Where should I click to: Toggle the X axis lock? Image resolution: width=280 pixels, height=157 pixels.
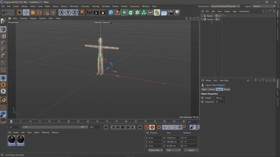(x=61, y=13)
